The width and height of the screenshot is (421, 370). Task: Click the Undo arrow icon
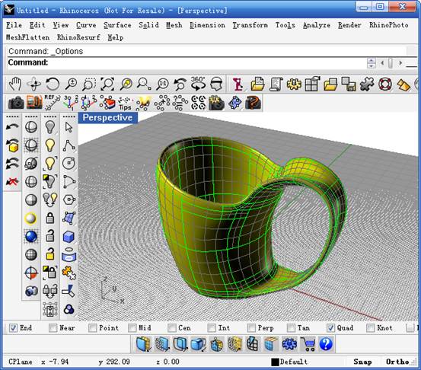click(x=12, y=126)
